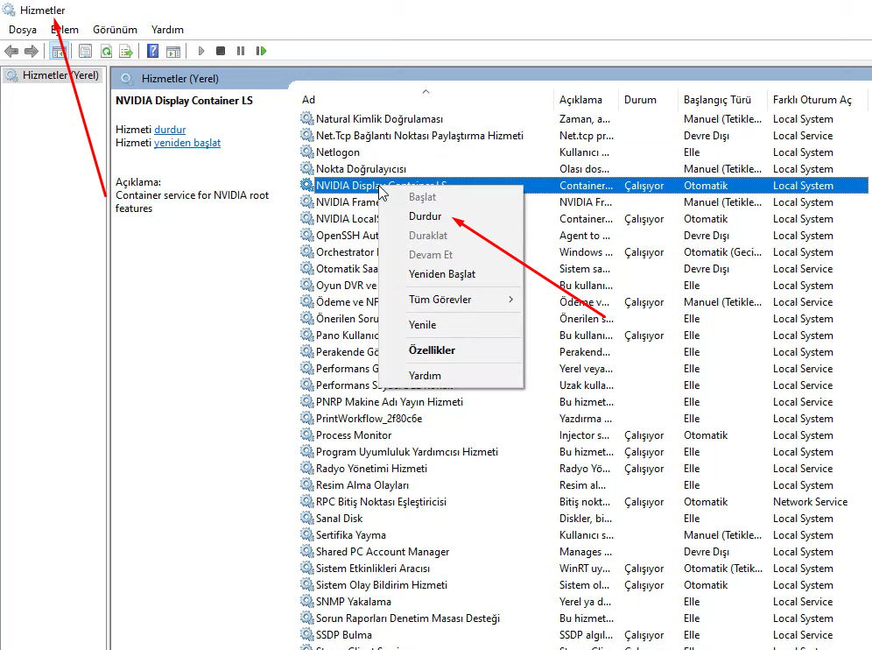Viewport: 872px width, 650px height.
Task: Choose Durdur in the context menu
Action: (425, 216)
